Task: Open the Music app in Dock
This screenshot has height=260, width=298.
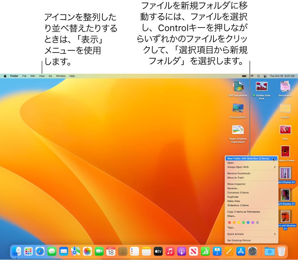Action: 170,251
